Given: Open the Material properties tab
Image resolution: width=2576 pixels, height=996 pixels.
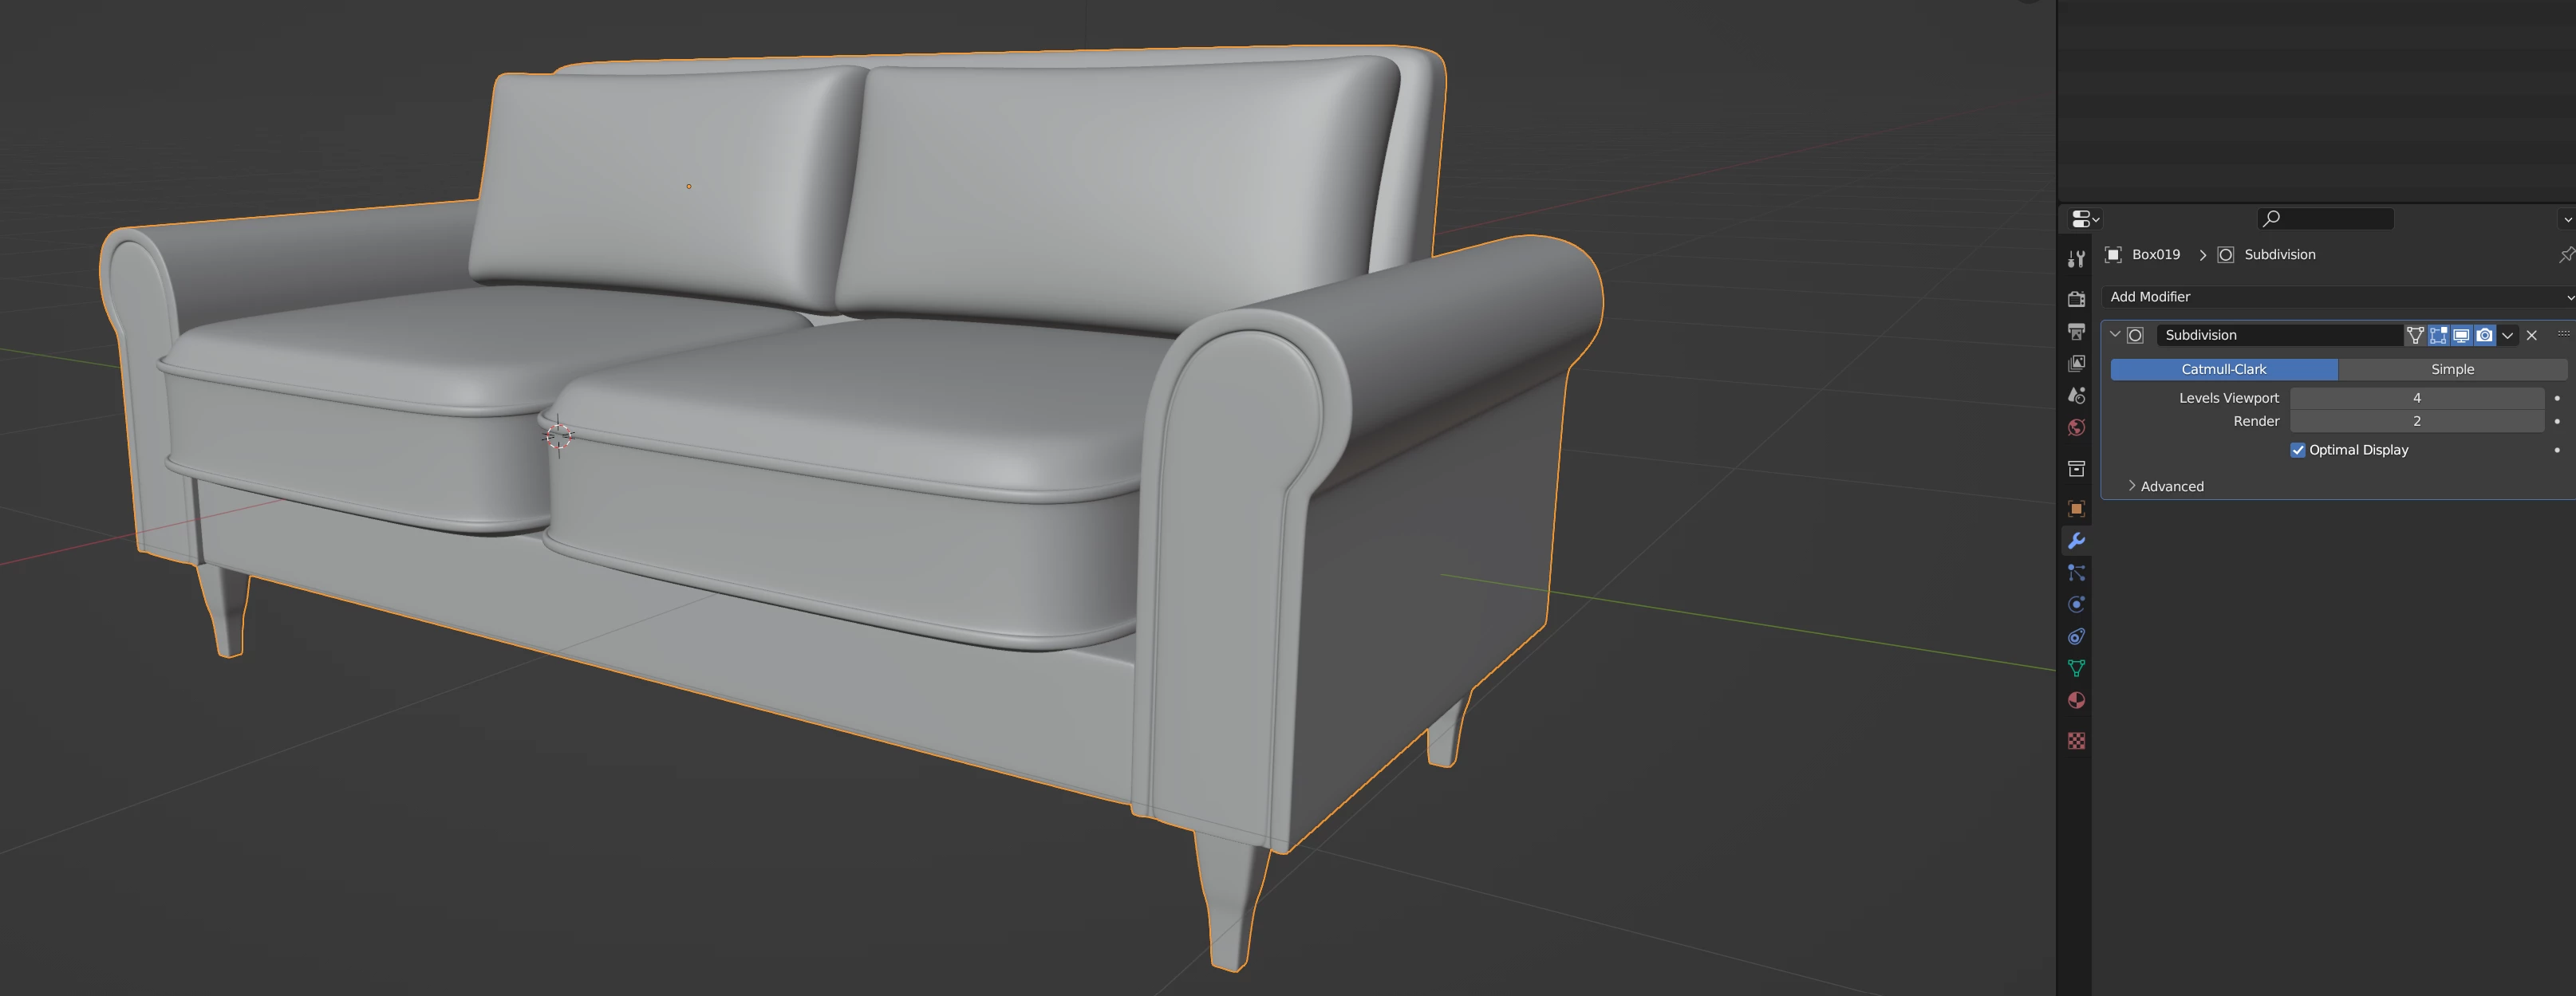Looking at the screenshot, I should tap(2076, 700).
